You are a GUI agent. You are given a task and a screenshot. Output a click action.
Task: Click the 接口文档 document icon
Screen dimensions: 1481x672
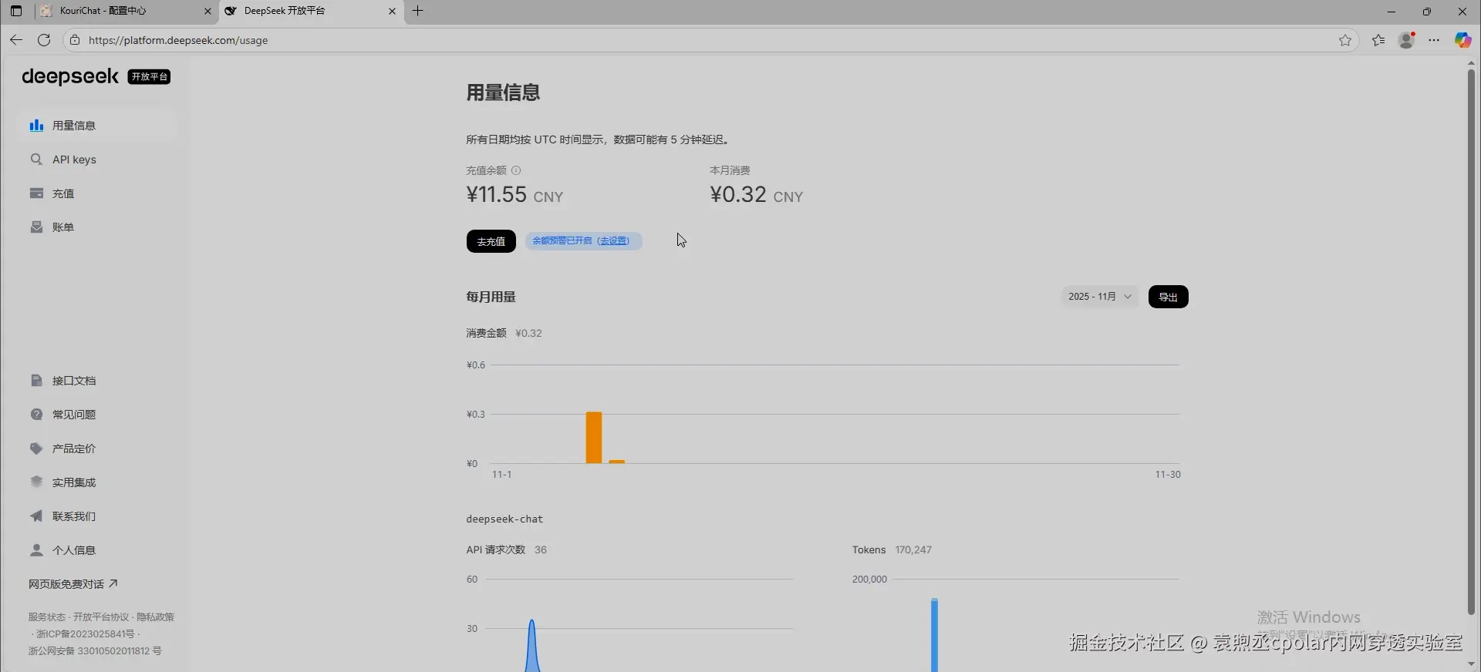coord(36,381)
